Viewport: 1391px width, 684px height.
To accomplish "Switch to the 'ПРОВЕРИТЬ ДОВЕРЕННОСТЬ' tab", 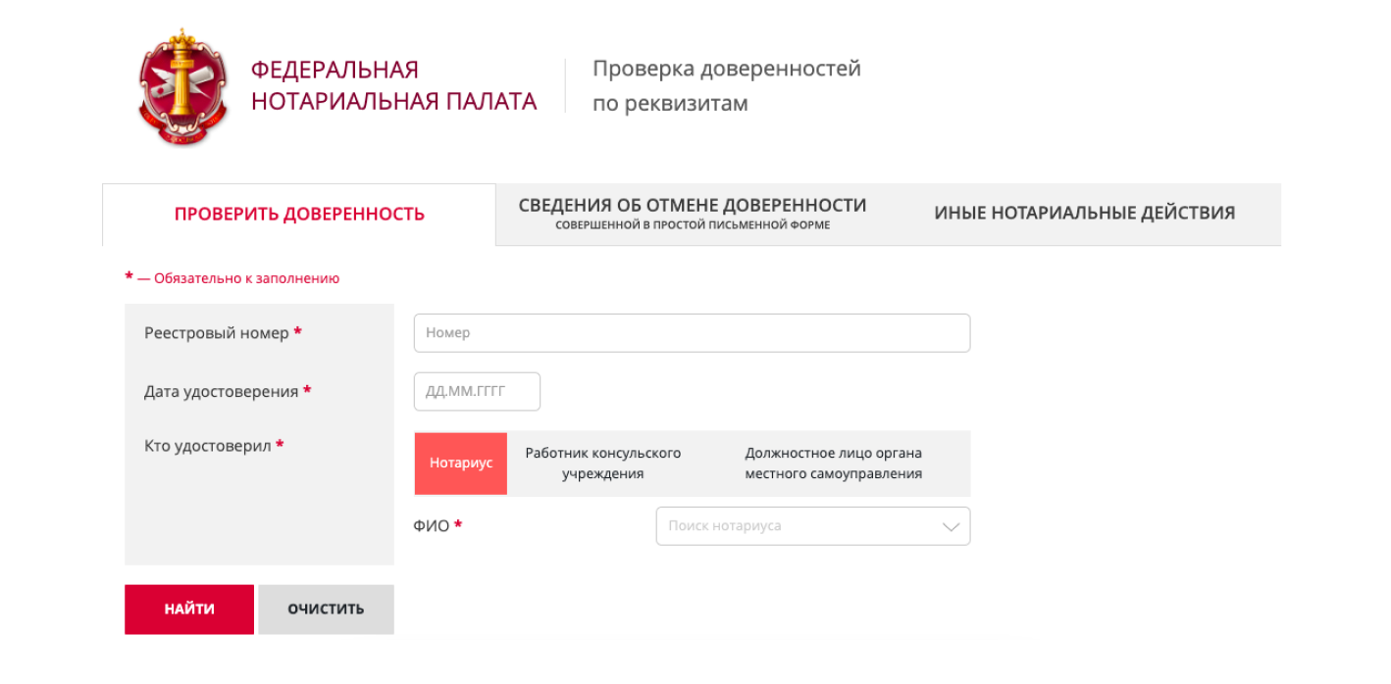I will point(299,215).
